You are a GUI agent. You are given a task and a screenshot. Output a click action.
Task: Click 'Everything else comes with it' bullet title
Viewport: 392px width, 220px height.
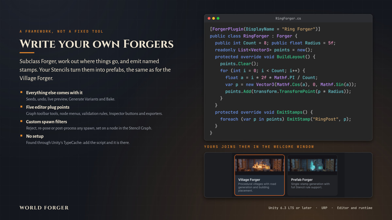(54, 93)
